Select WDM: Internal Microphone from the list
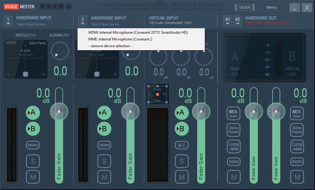 (138, 32)
